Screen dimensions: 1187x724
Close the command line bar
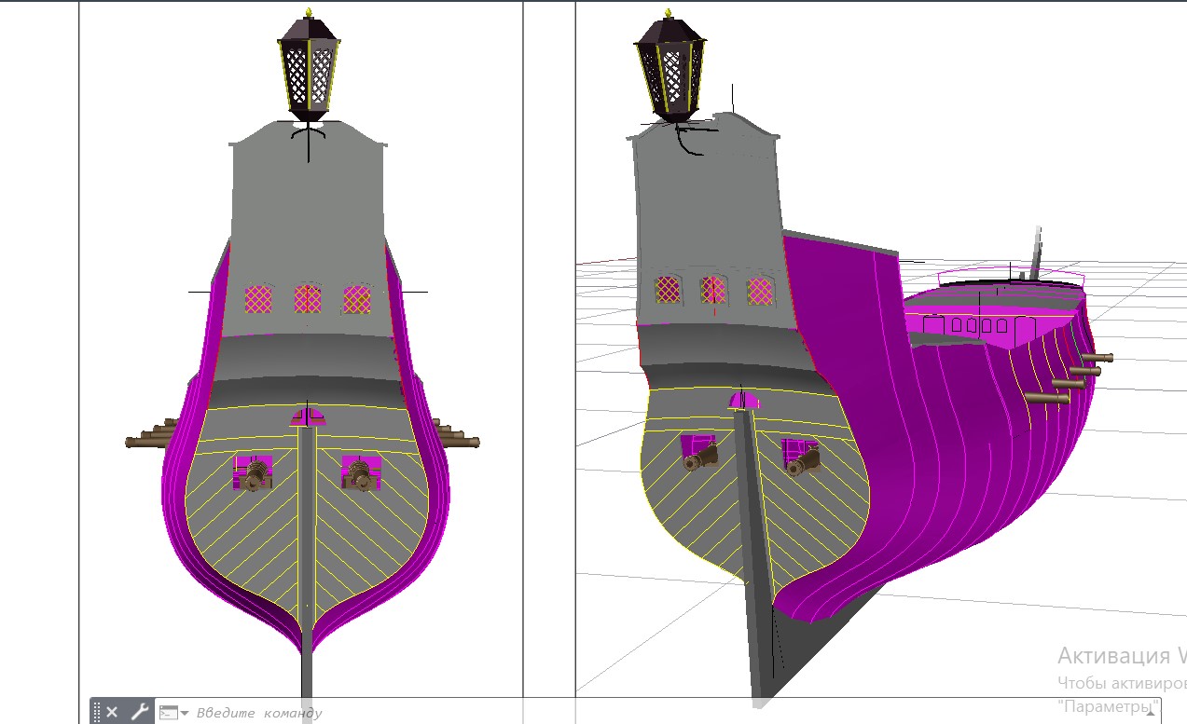(x=112, y=712)
